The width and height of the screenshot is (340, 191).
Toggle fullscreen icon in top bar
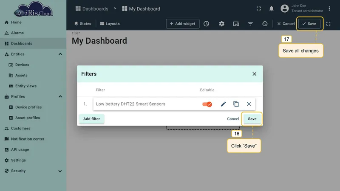(x=259, y=8)
